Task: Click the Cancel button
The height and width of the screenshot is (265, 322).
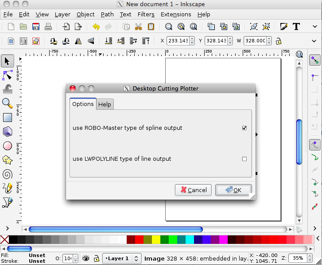Action: (x=193, y=190)
